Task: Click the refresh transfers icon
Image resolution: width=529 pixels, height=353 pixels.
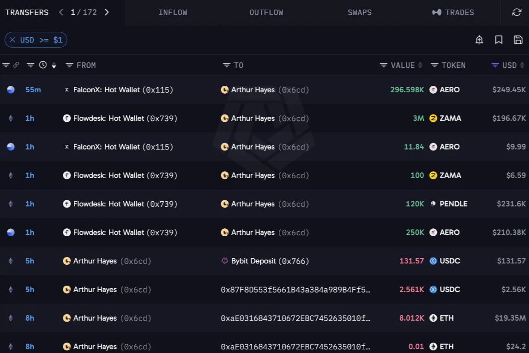Action: click(x=517, y=12)
